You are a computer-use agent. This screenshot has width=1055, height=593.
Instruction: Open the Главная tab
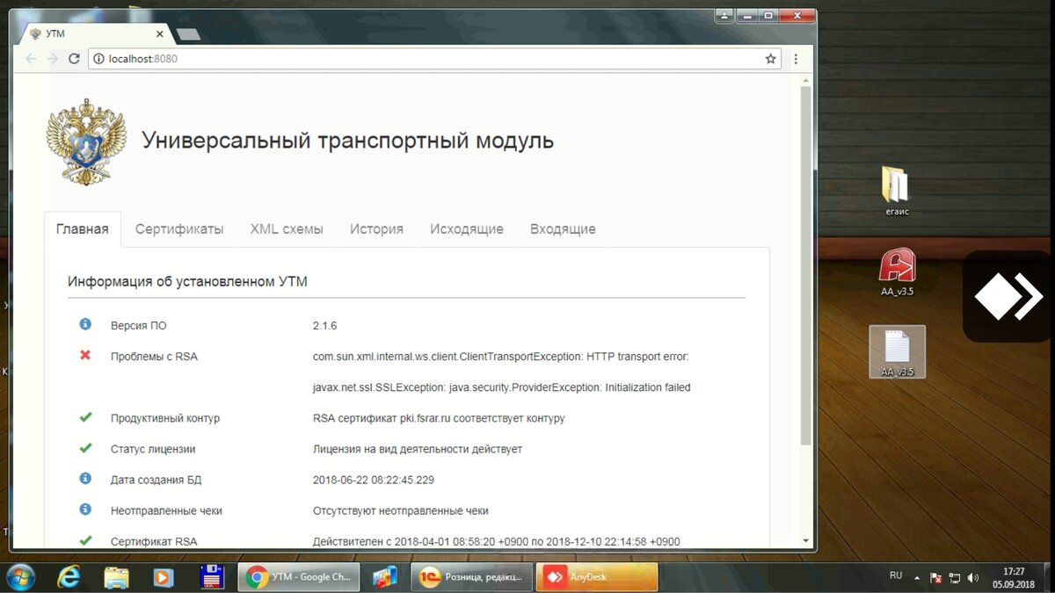click(83, 229)
